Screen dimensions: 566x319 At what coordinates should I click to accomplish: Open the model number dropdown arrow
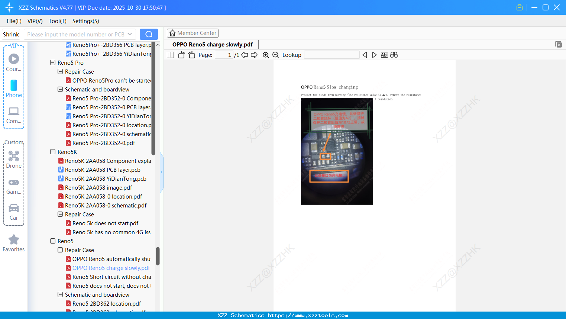130,34
